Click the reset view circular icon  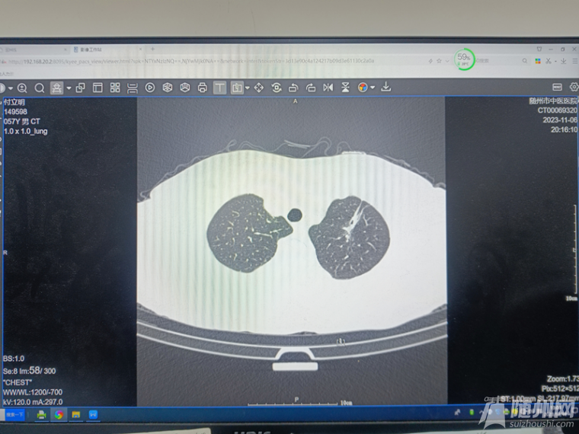click(277, 88)
